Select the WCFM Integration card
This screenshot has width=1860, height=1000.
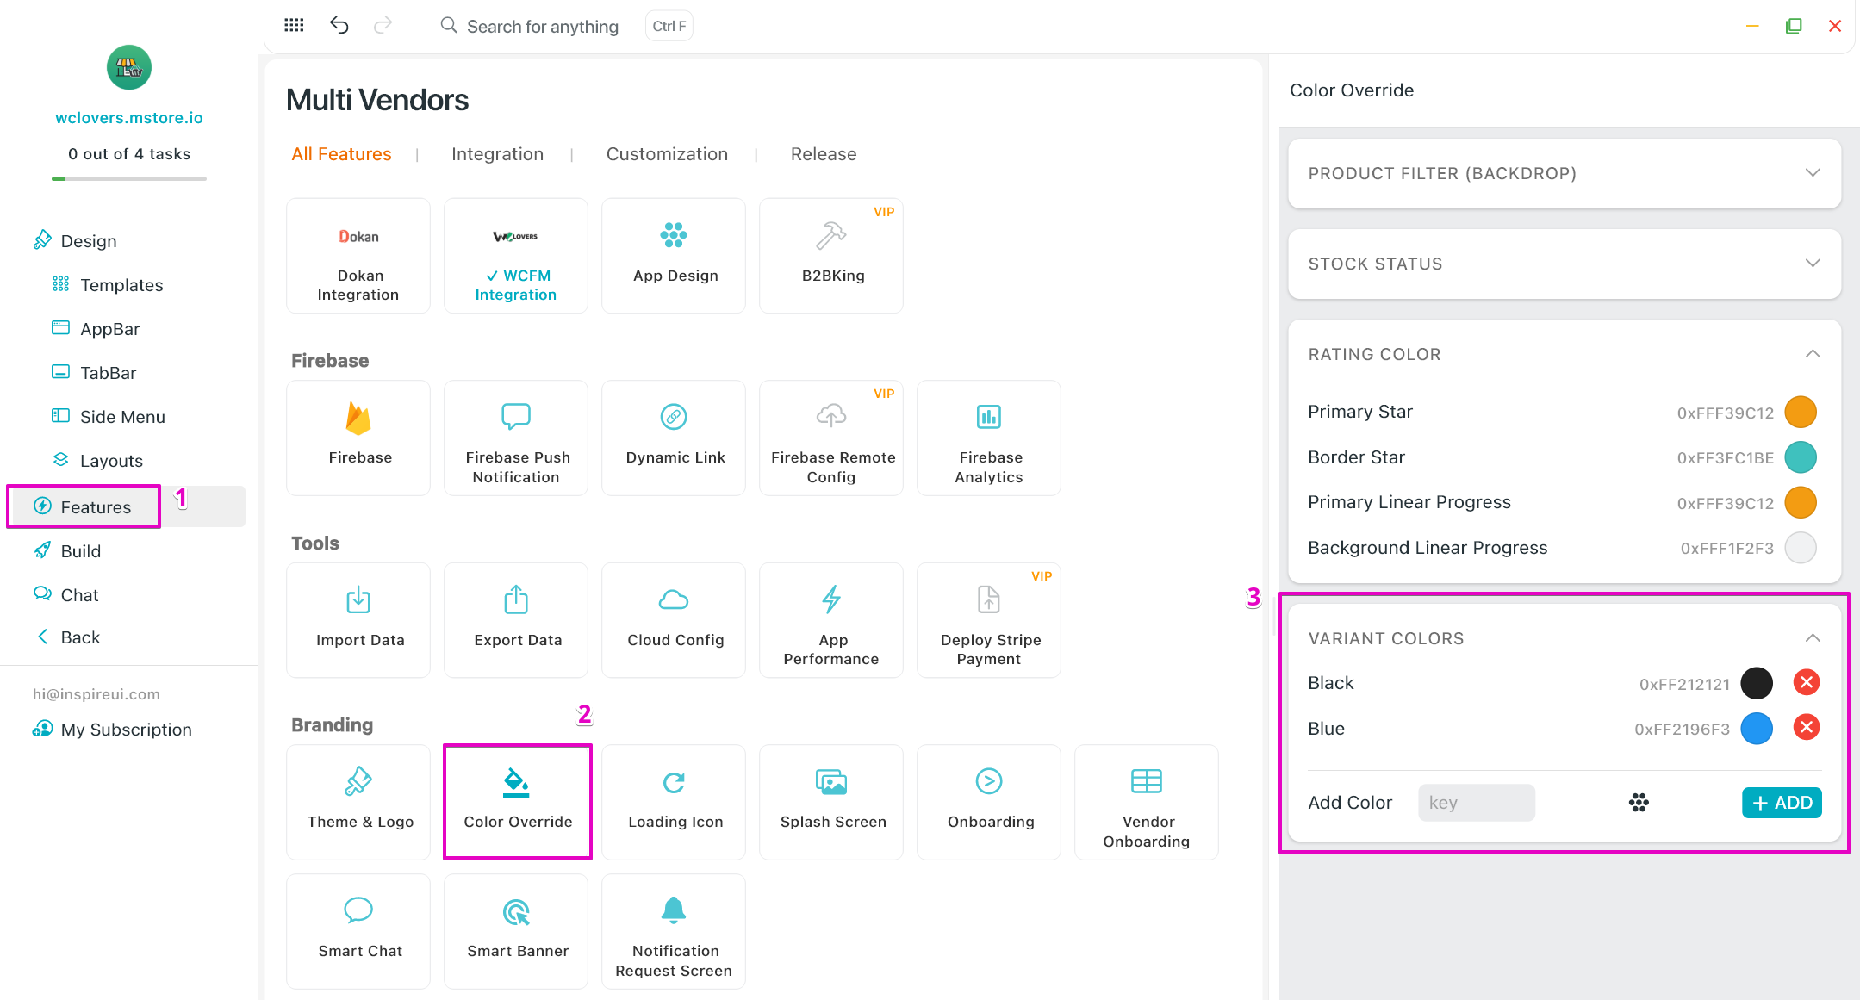516,256
